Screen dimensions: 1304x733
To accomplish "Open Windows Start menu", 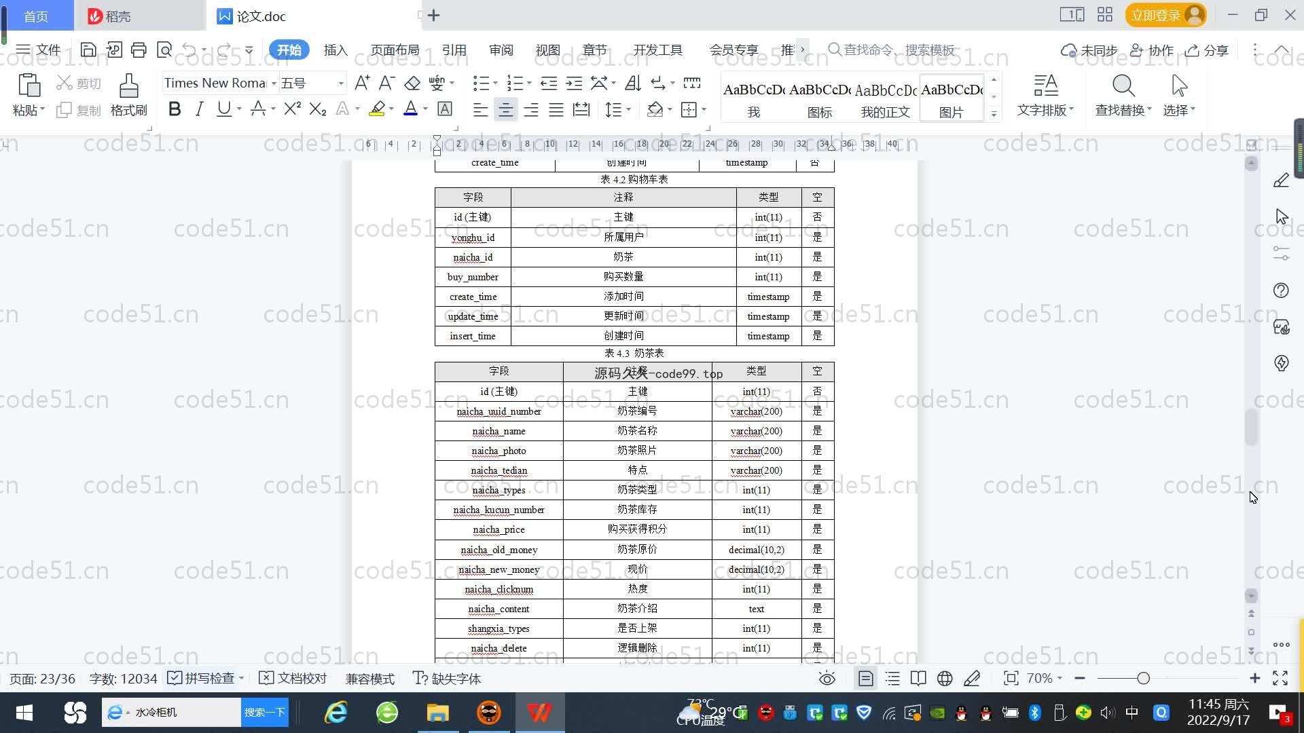I will point(24,712).
